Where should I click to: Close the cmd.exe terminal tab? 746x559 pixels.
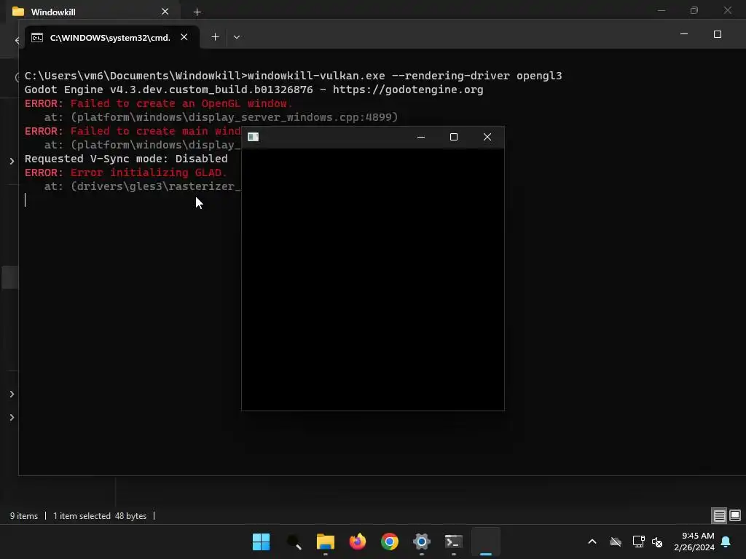click(x=184, y=37)
